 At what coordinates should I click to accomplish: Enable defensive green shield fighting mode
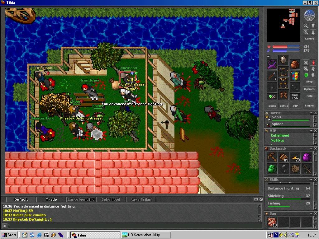click(306, 75)
